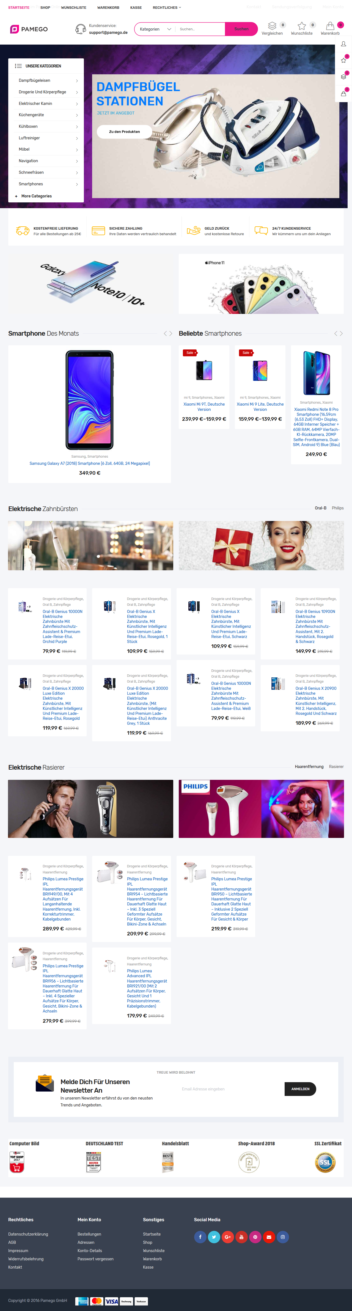This screenshot has width=352, height=1311.
Task: Open Shop in top navigation
Action: click(x=45, y=8)
